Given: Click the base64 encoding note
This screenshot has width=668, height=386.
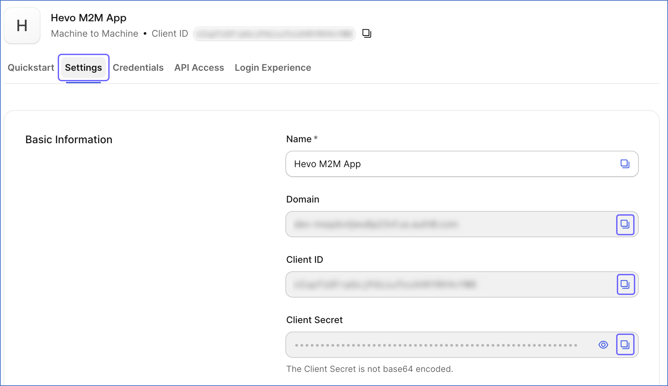Looking at the screenshot, I should (x=369, y=369).
